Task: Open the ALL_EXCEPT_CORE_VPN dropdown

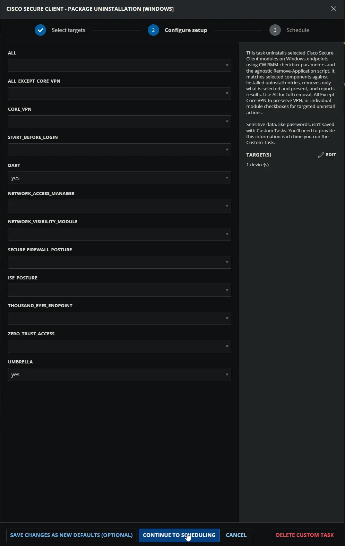Action: pos(119,93)
